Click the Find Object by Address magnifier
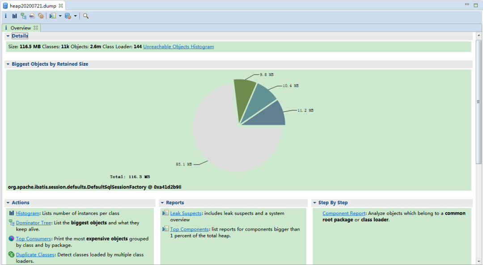Screen dimensions: 483x265 pyautogui.click(x=86, y=16)
